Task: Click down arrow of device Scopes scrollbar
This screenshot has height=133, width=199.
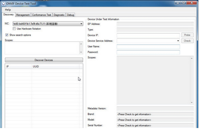Action: [x=192, y=103]
